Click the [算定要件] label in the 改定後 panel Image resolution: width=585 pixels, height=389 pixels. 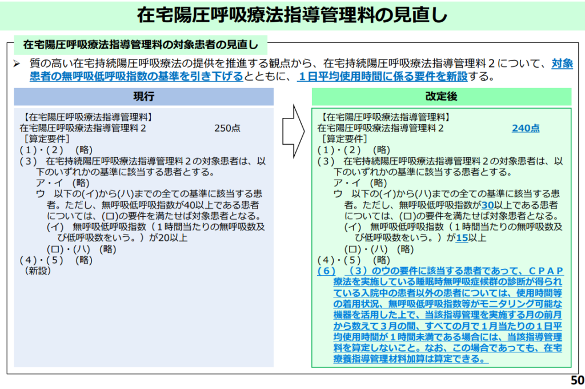pos(344,139)
